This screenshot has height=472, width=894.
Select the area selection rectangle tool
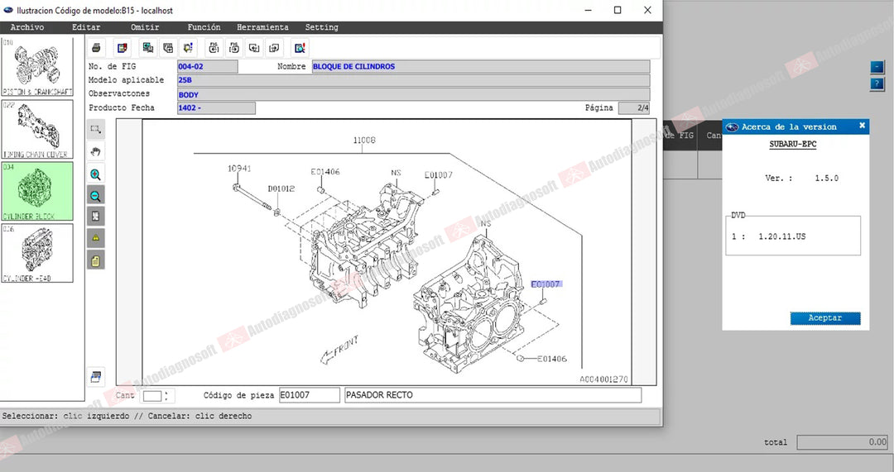[96, 129]
